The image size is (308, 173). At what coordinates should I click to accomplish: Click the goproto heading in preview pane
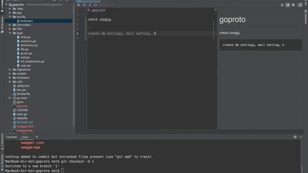[232, 20]
